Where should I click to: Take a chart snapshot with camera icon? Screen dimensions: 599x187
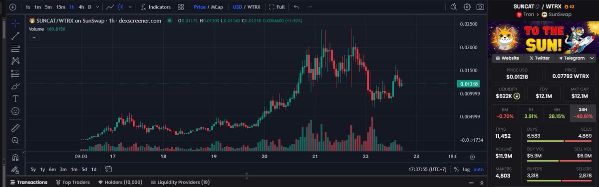pos(480,7)
